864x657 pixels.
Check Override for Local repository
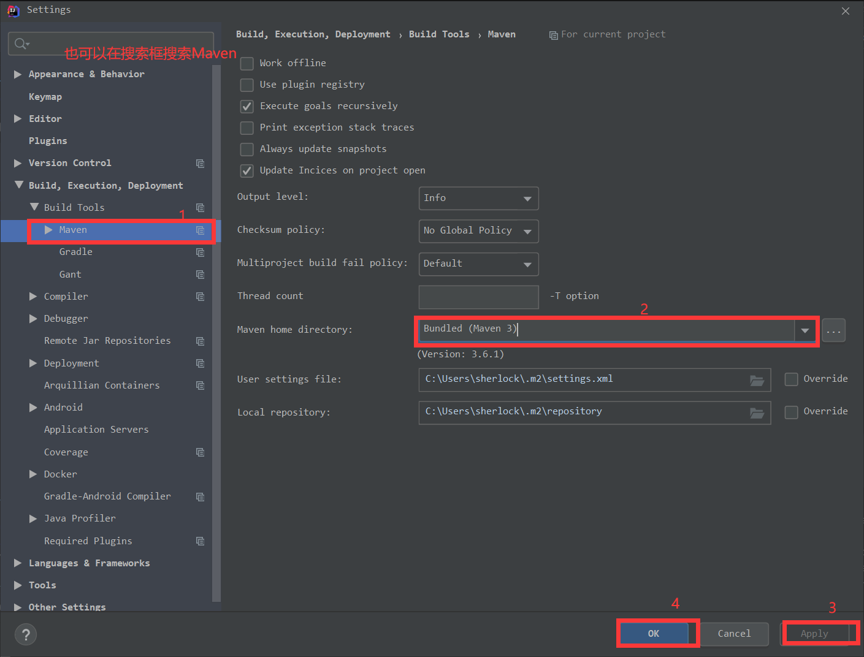(792, 412)
